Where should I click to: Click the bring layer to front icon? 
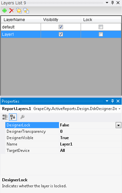(19, 11)
